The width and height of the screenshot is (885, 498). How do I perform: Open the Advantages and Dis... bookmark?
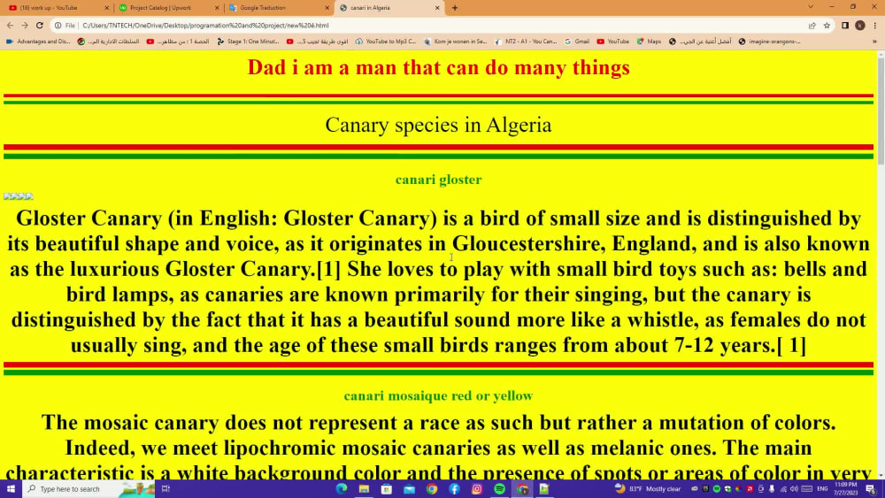[x=38, y=42]
